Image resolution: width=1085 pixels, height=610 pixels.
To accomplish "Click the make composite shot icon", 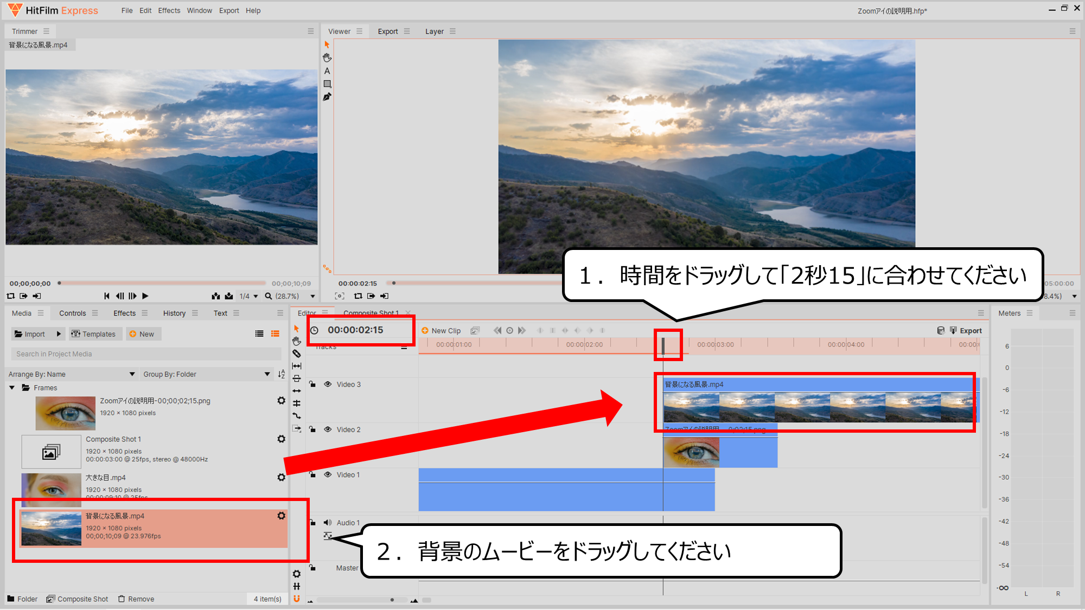I will point(475,331).
